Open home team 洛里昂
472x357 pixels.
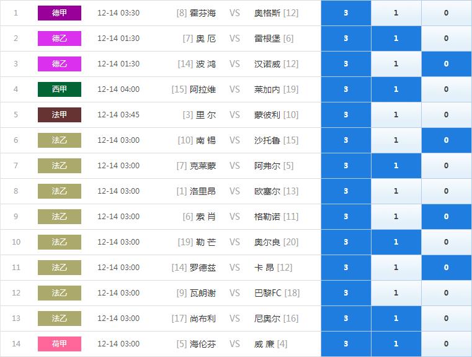coord(203,191)
